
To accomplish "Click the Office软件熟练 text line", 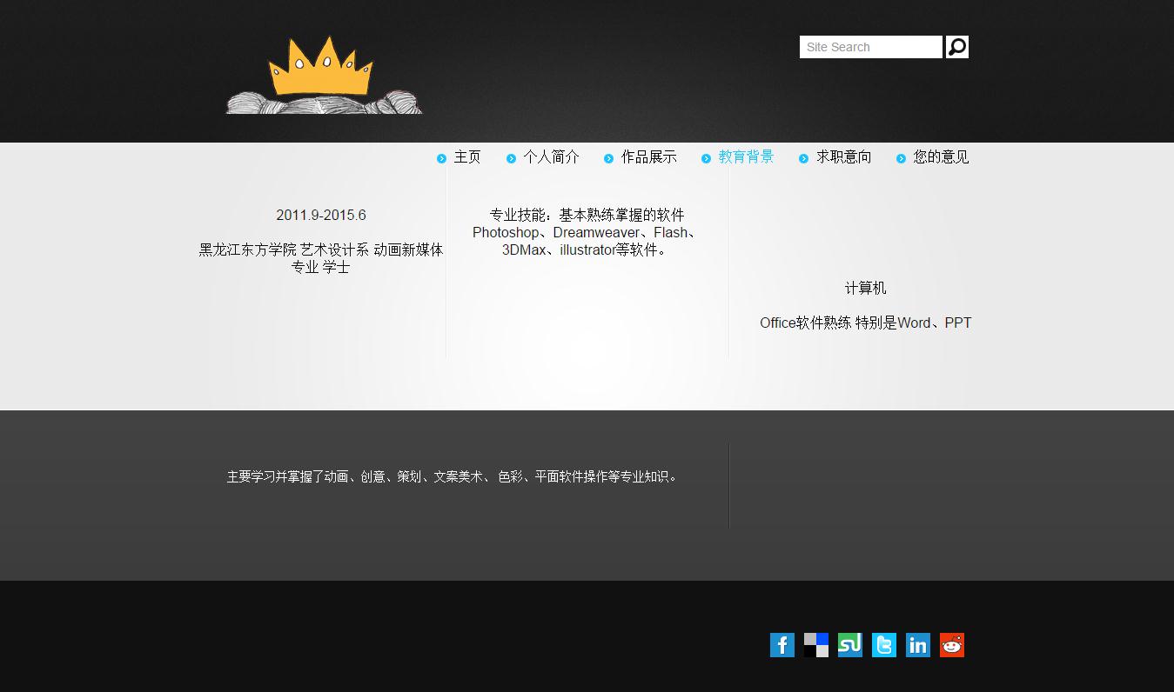I will (865, 323).
